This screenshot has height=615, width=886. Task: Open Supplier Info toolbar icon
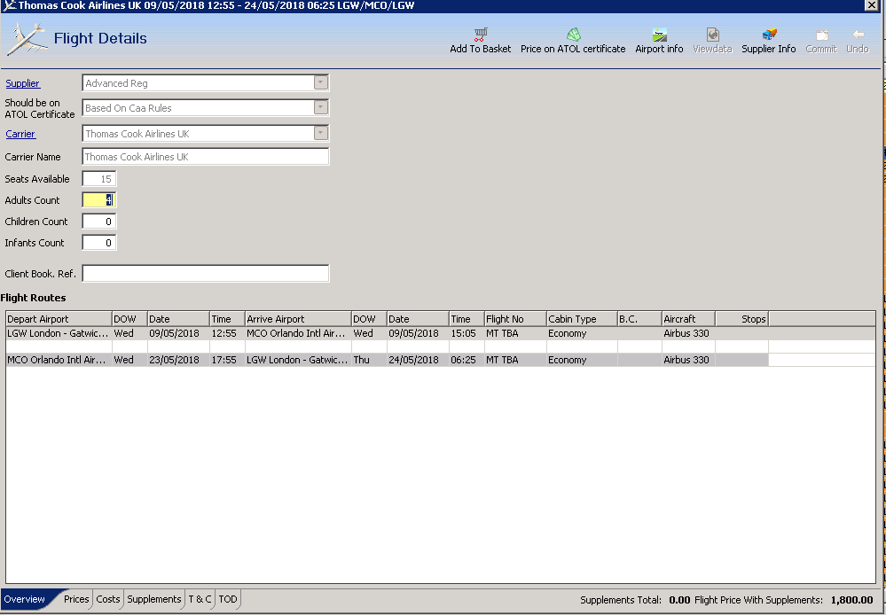pos(769,35)
